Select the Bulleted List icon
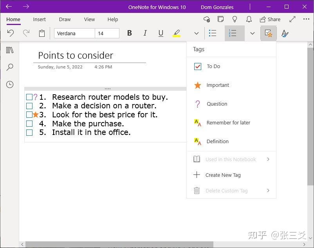This screenshot has width=314, height=248. point(213,33)
